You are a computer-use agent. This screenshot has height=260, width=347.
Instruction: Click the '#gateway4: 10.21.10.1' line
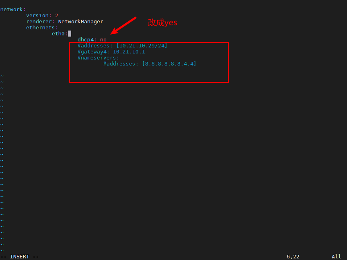111,52
